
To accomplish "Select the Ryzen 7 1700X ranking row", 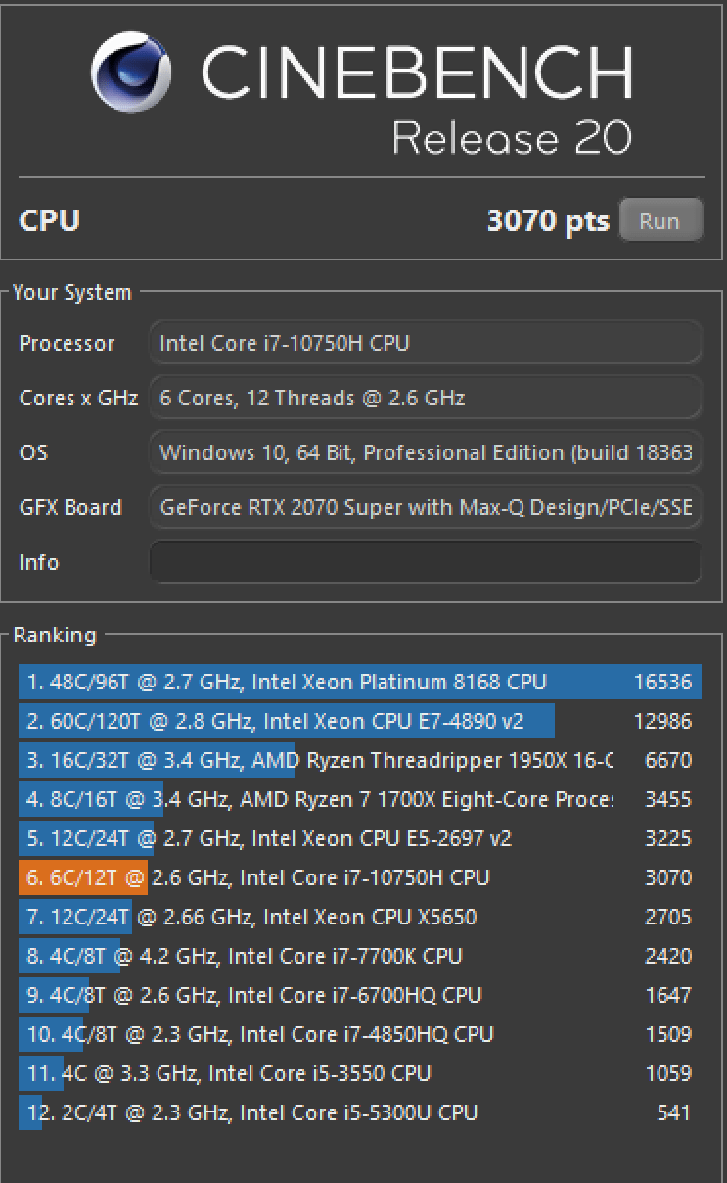I will tap(358, 800).
